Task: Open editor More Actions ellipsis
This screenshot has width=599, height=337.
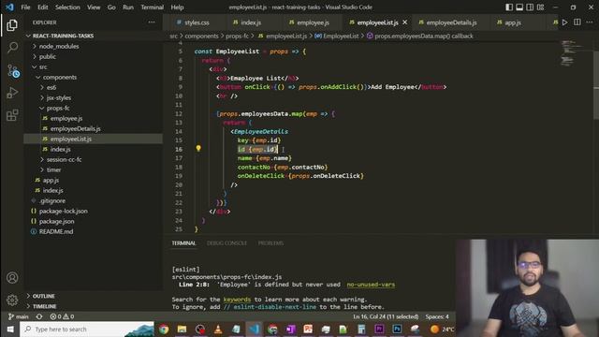Action: 590,22
